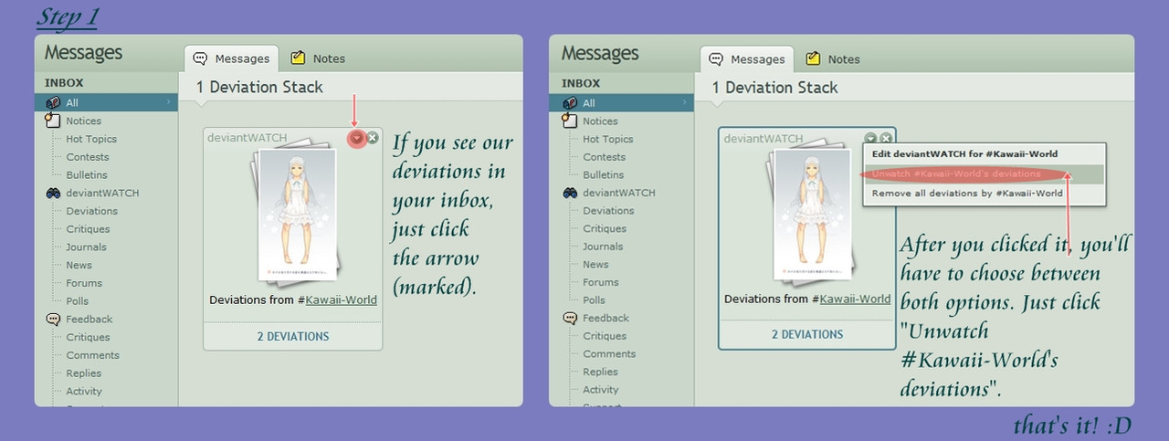Select Forums in the screenshot with open menu
The height and width of the screenshot is (441, 1169).
click(x=601, y=282)
